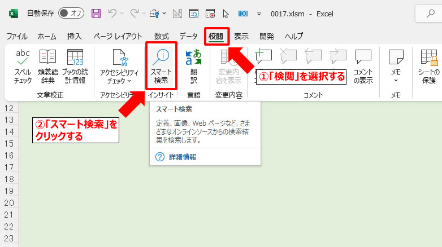Open ブックの統計情報 workbook statistics
Viewport: 442px width, 247px height.
[74, 67]
